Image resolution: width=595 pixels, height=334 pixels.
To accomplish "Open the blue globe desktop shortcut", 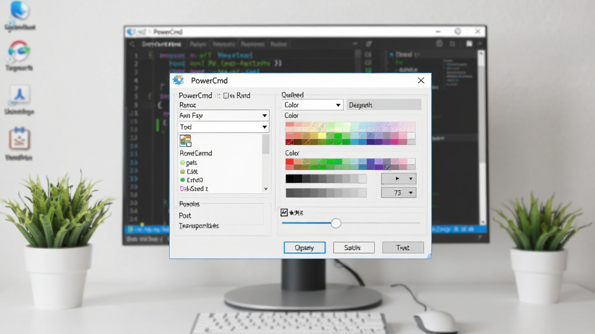I will coord(20,10).
